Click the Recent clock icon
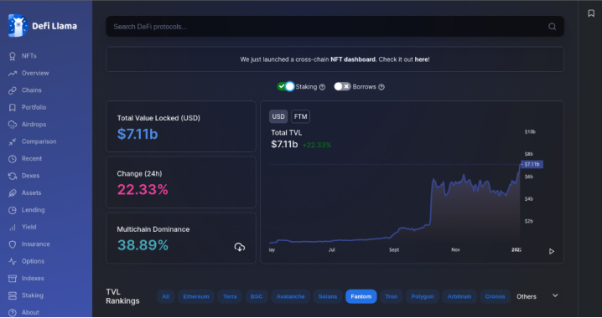Image resolution: width=602 pixels, height=318 pixels. point(13,159)
